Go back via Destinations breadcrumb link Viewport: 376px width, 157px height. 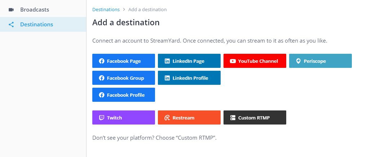106,10
